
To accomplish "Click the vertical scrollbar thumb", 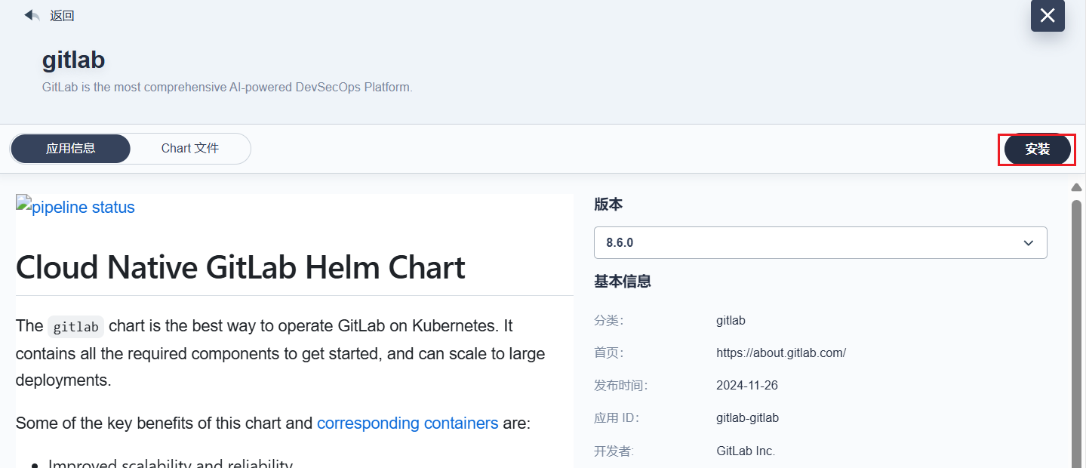I will point(1077,332).
